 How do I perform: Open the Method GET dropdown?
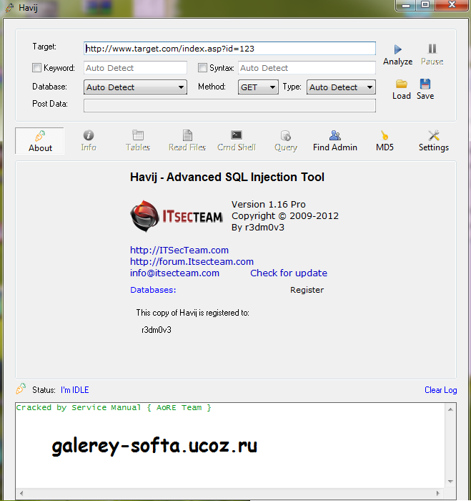click(258, 87)
